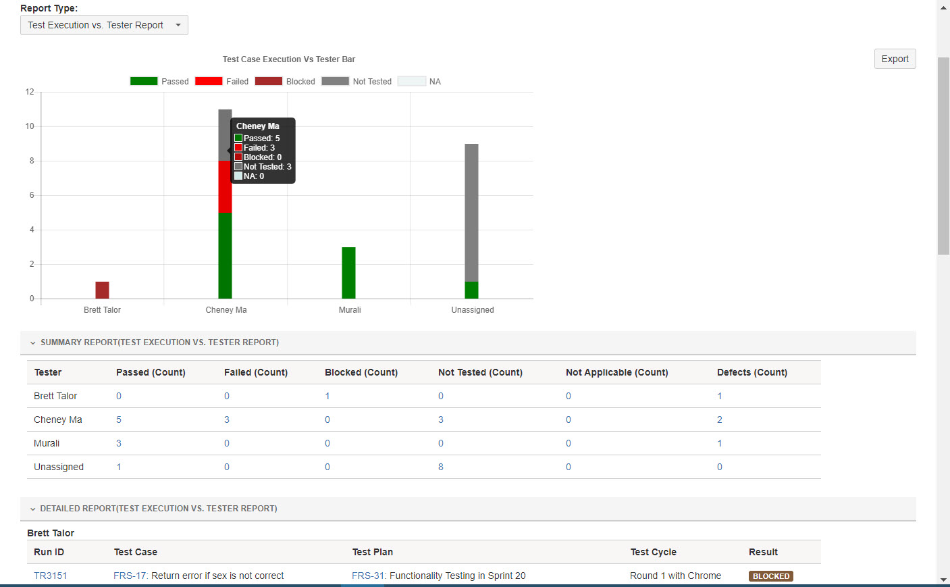Viewport: 950px width, 587px height.
Task: Open run ID TR3151 link
Action: tap(51, 576)
